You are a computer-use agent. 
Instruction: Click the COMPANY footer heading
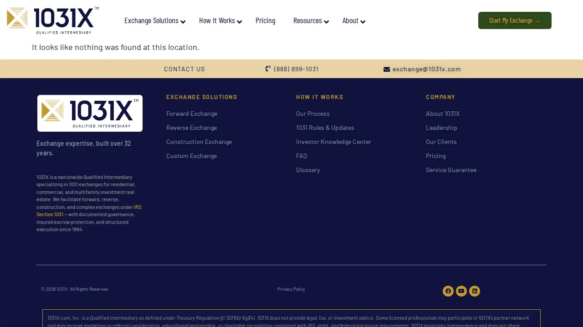(x=440, y=97)
